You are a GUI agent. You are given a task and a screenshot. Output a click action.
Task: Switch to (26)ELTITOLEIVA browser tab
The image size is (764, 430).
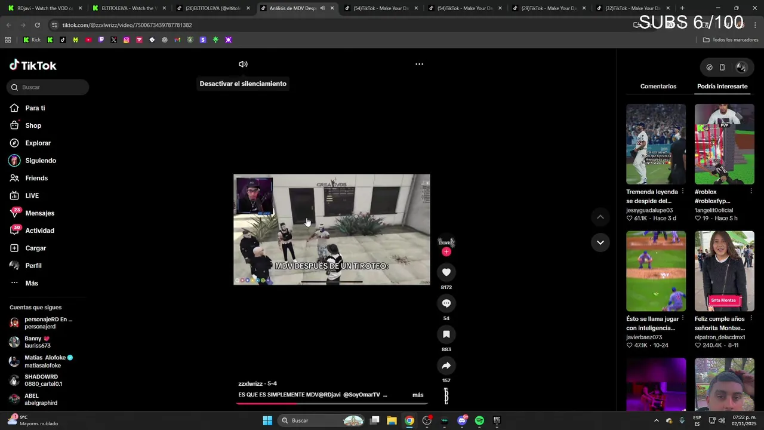(x=212, y=8)
